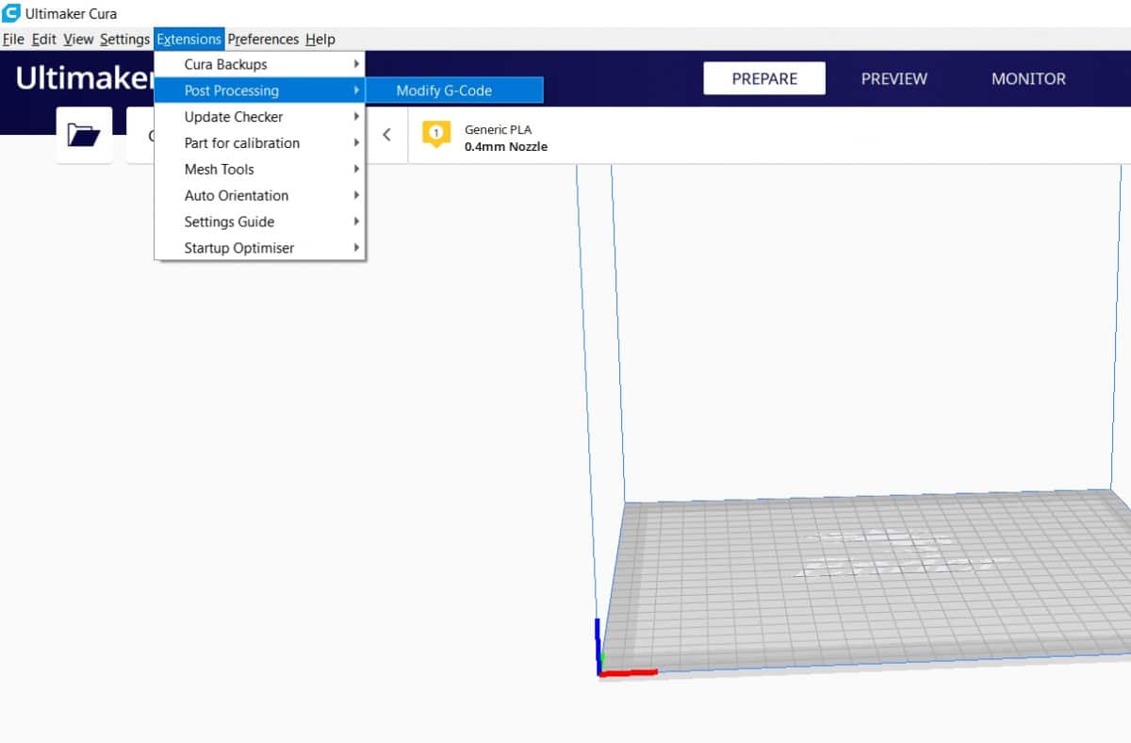Click the yellow extruder 1 icon

435,136
